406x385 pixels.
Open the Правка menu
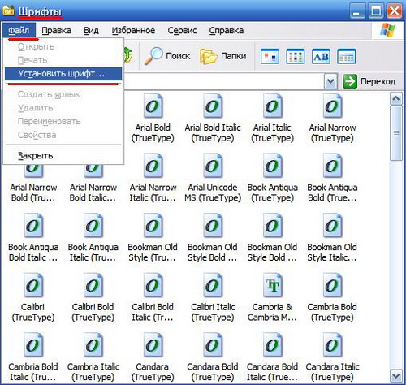(57, 30)
